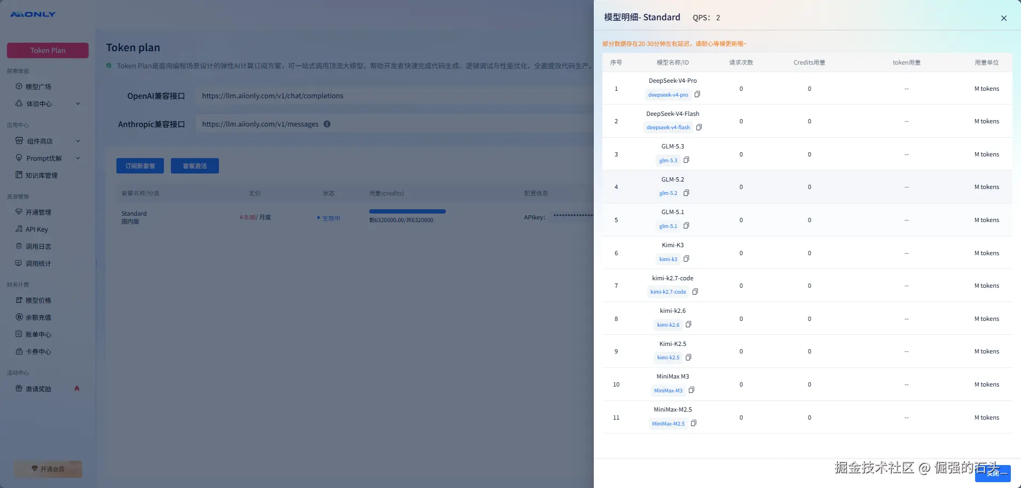Expand the 组件商店 sidebar menu
Screen dimensions: 1021x488
pos(48,141)
